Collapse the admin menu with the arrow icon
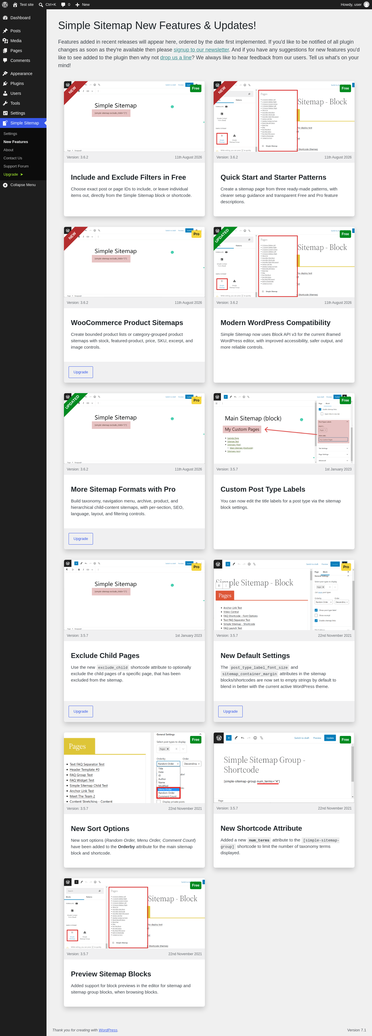Screen dimensions: 372x1036 [x=5, y=185]
